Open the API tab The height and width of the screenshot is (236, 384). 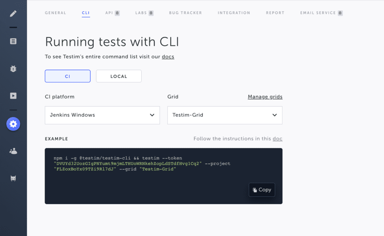click(109, 13)
